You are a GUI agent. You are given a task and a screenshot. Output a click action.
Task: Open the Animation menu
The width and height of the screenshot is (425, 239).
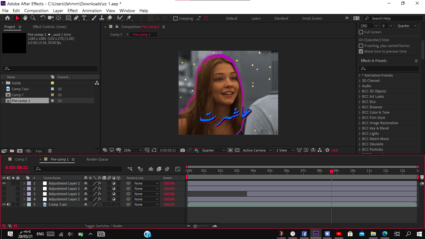click(x=92, y=11)
